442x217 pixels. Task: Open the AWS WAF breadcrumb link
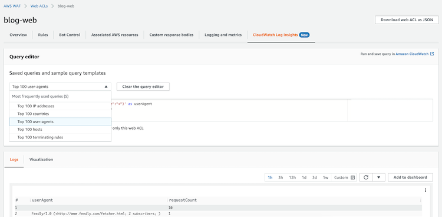pos(12,6)
